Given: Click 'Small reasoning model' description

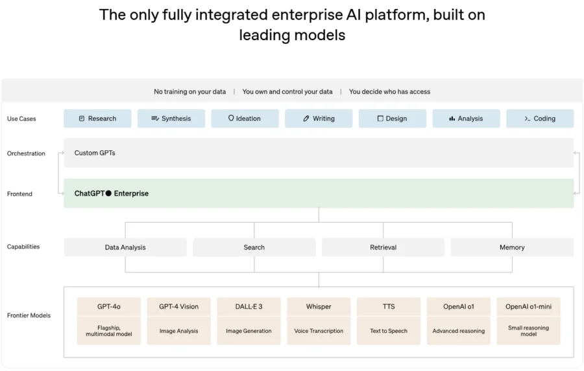Looking at the screenshot, I should pos(528,331).
